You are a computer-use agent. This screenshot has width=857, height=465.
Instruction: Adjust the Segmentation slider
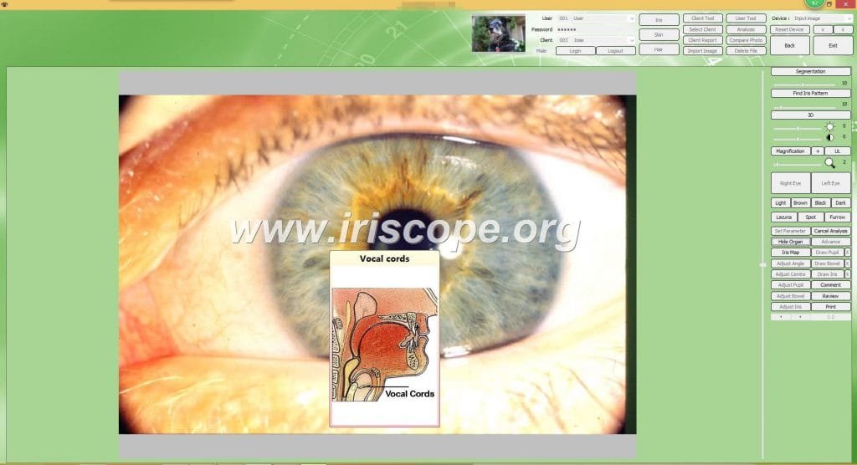coord(804,84)
